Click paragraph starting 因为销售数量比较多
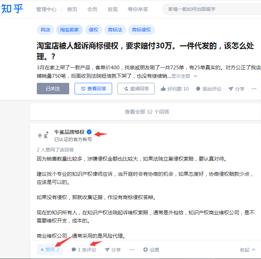Image resolution: width=261 pixels, height=259 pixels. (x=132, y=159)
